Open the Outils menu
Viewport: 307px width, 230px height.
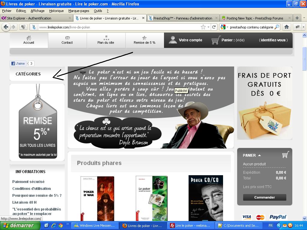[x=98, y=11]
